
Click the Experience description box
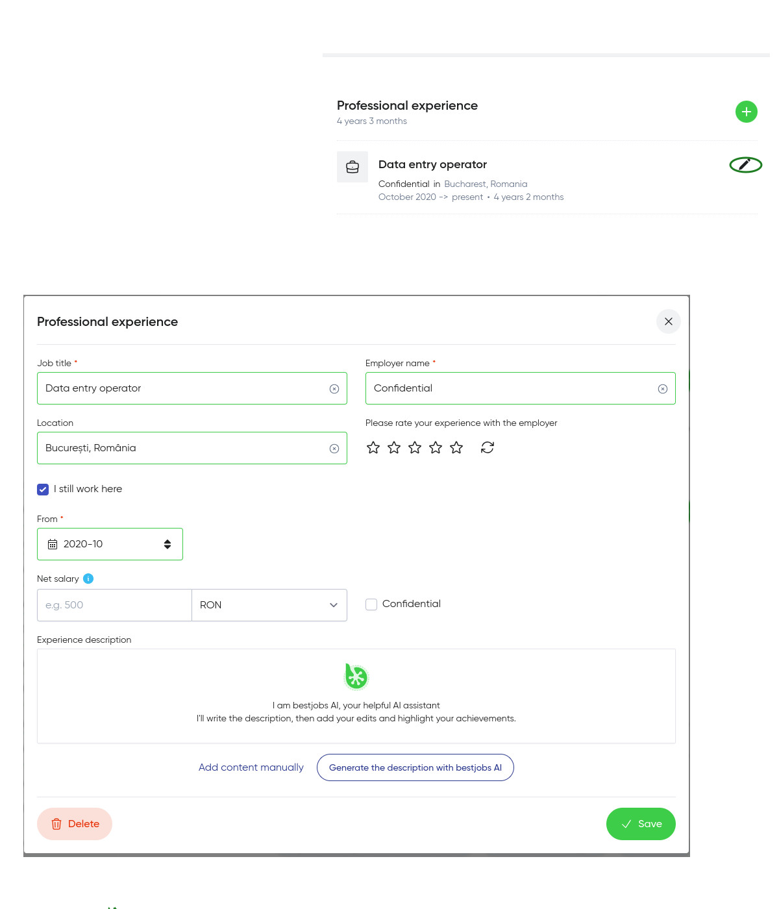[356, 696]
